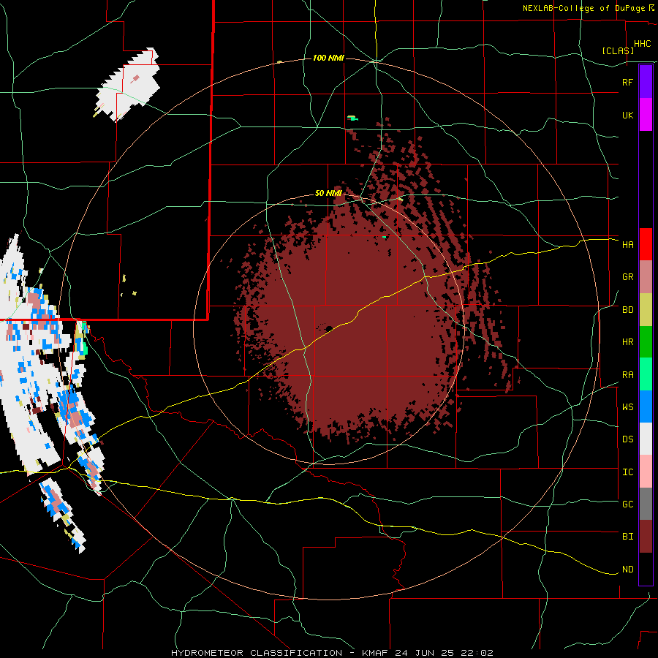Click the RF purple legend swatch
The height and width of the screenshot is (658, 658).
point(646,82)
